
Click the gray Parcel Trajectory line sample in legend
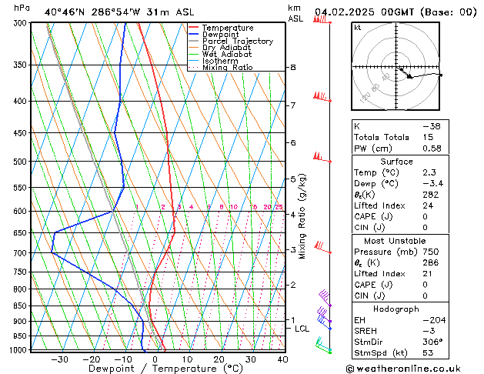point(194,41)
